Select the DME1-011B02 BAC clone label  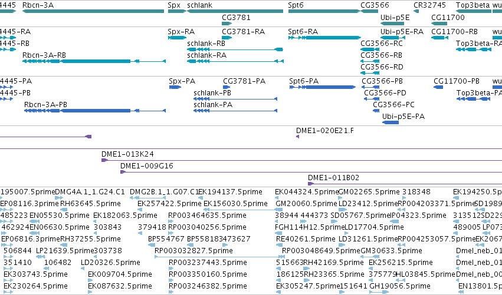tap(334, 178)
